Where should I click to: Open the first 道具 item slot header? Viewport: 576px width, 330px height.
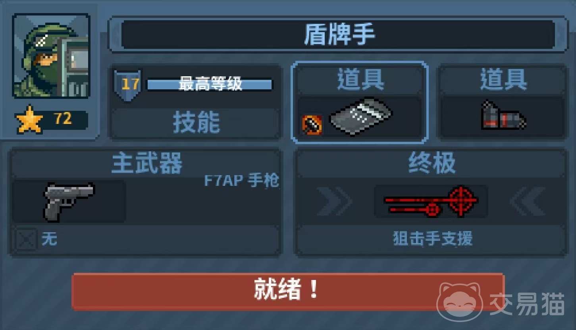[360, 79]
